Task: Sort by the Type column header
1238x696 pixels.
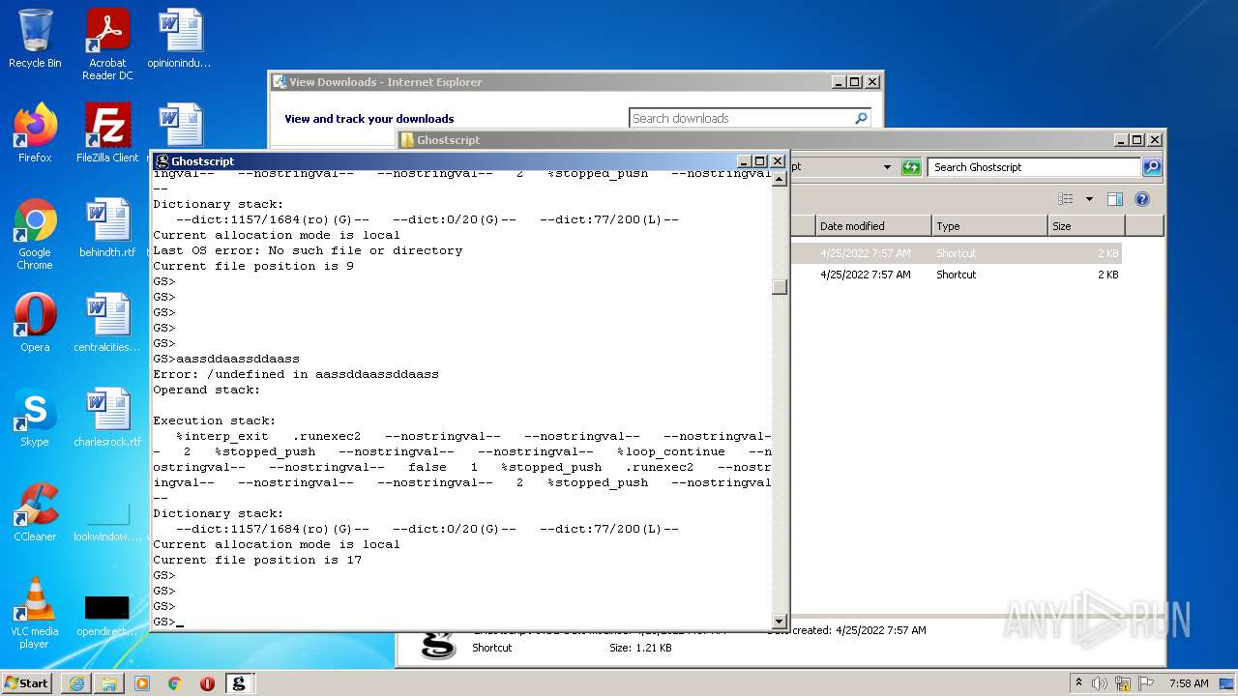Action: click(x=989, y=226)
